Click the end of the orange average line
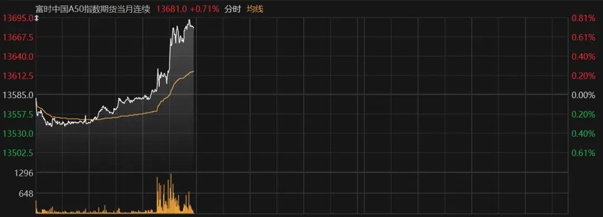The width and height of the screenshot is (603, 217). click(x=193, y=71)
